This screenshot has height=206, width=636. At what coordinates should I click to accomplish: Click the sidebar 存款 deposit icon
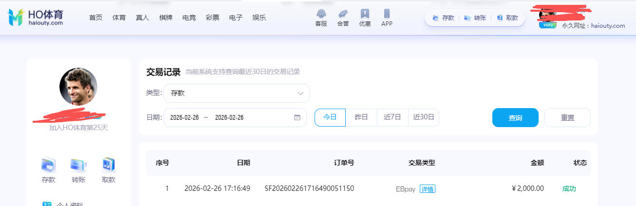tap(49, 166)
